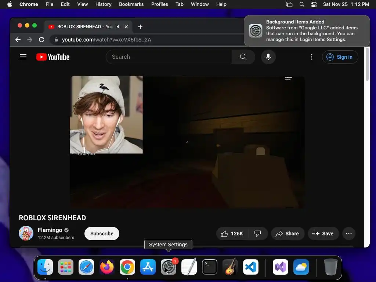Open the Flamingo channel name link

[50, 230]
